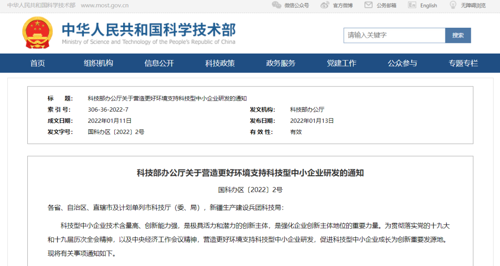Click the 发布日期 label
Screen dimensions: 500x266
pyautogui.click(x=262, y=121)
